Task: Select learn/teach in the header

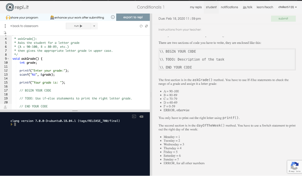Action: 265,7
